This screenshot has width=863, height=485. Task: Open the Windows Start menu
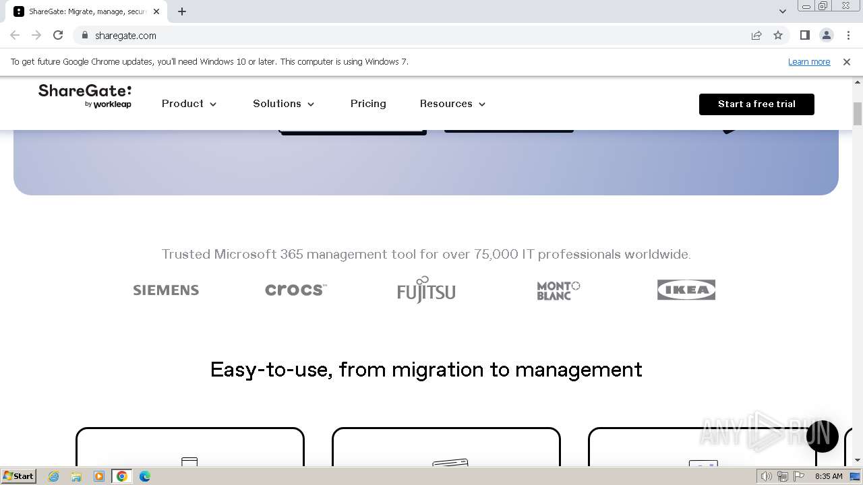(19, 476)
